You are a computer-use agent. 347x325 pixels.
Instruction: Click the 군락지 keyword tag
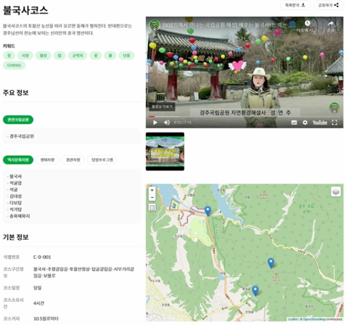coord(77,56)
